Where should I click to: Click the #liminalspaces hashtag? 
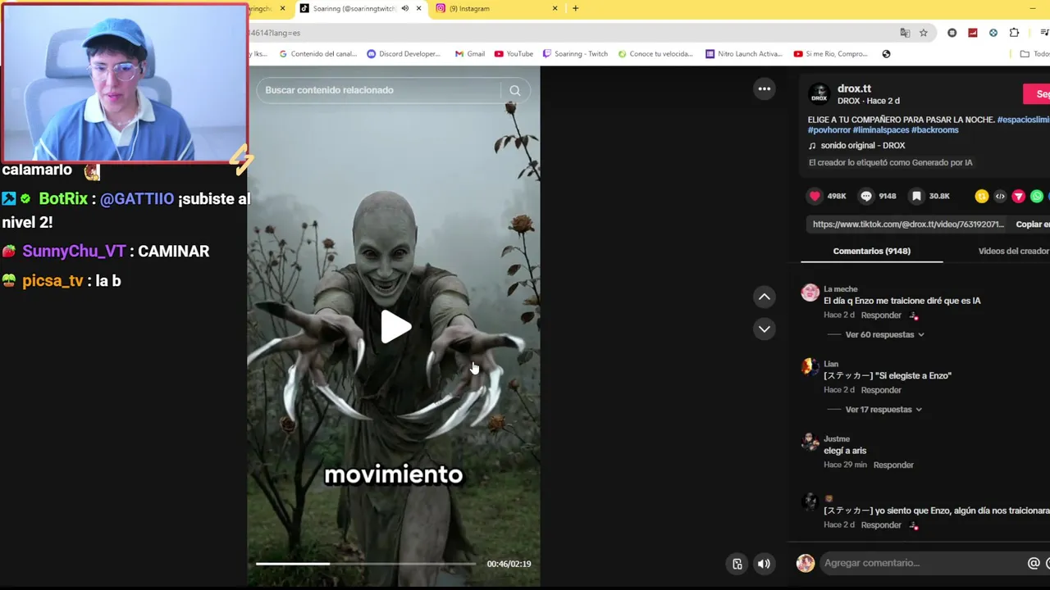click(x=881, y=130)
